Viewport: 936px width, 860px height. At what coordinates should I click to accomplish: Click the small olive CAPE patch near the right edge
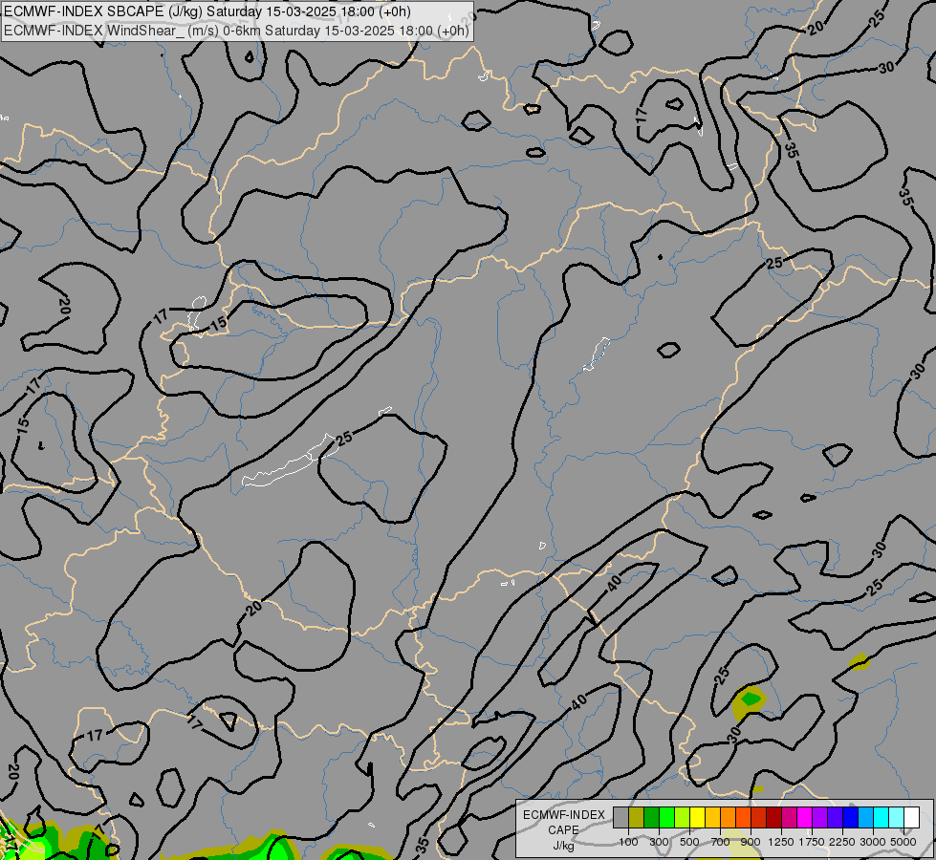859,661
